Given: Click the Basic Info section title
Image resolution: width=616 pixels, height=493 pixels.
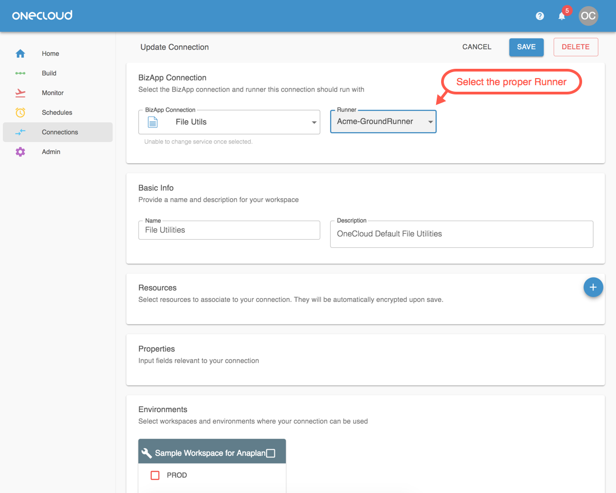Looking at the screenshot, I should coord(156,188).
